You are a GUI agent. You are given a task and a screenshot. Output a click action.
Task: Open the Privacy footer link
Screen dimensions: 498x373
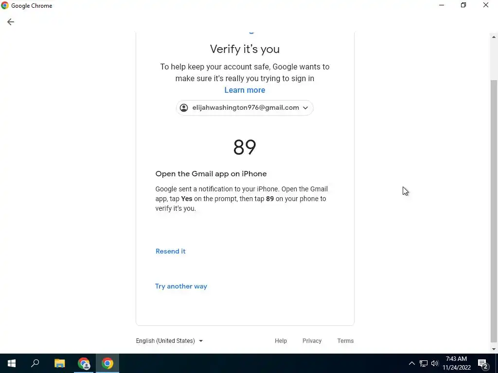[x=312, y=340]
